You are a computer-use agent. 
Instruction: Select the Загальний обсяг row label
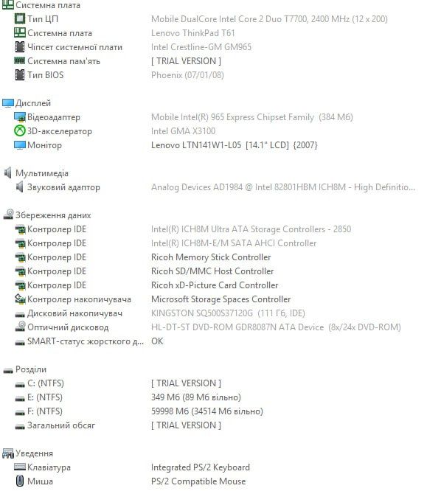click(x=61, y=425)
